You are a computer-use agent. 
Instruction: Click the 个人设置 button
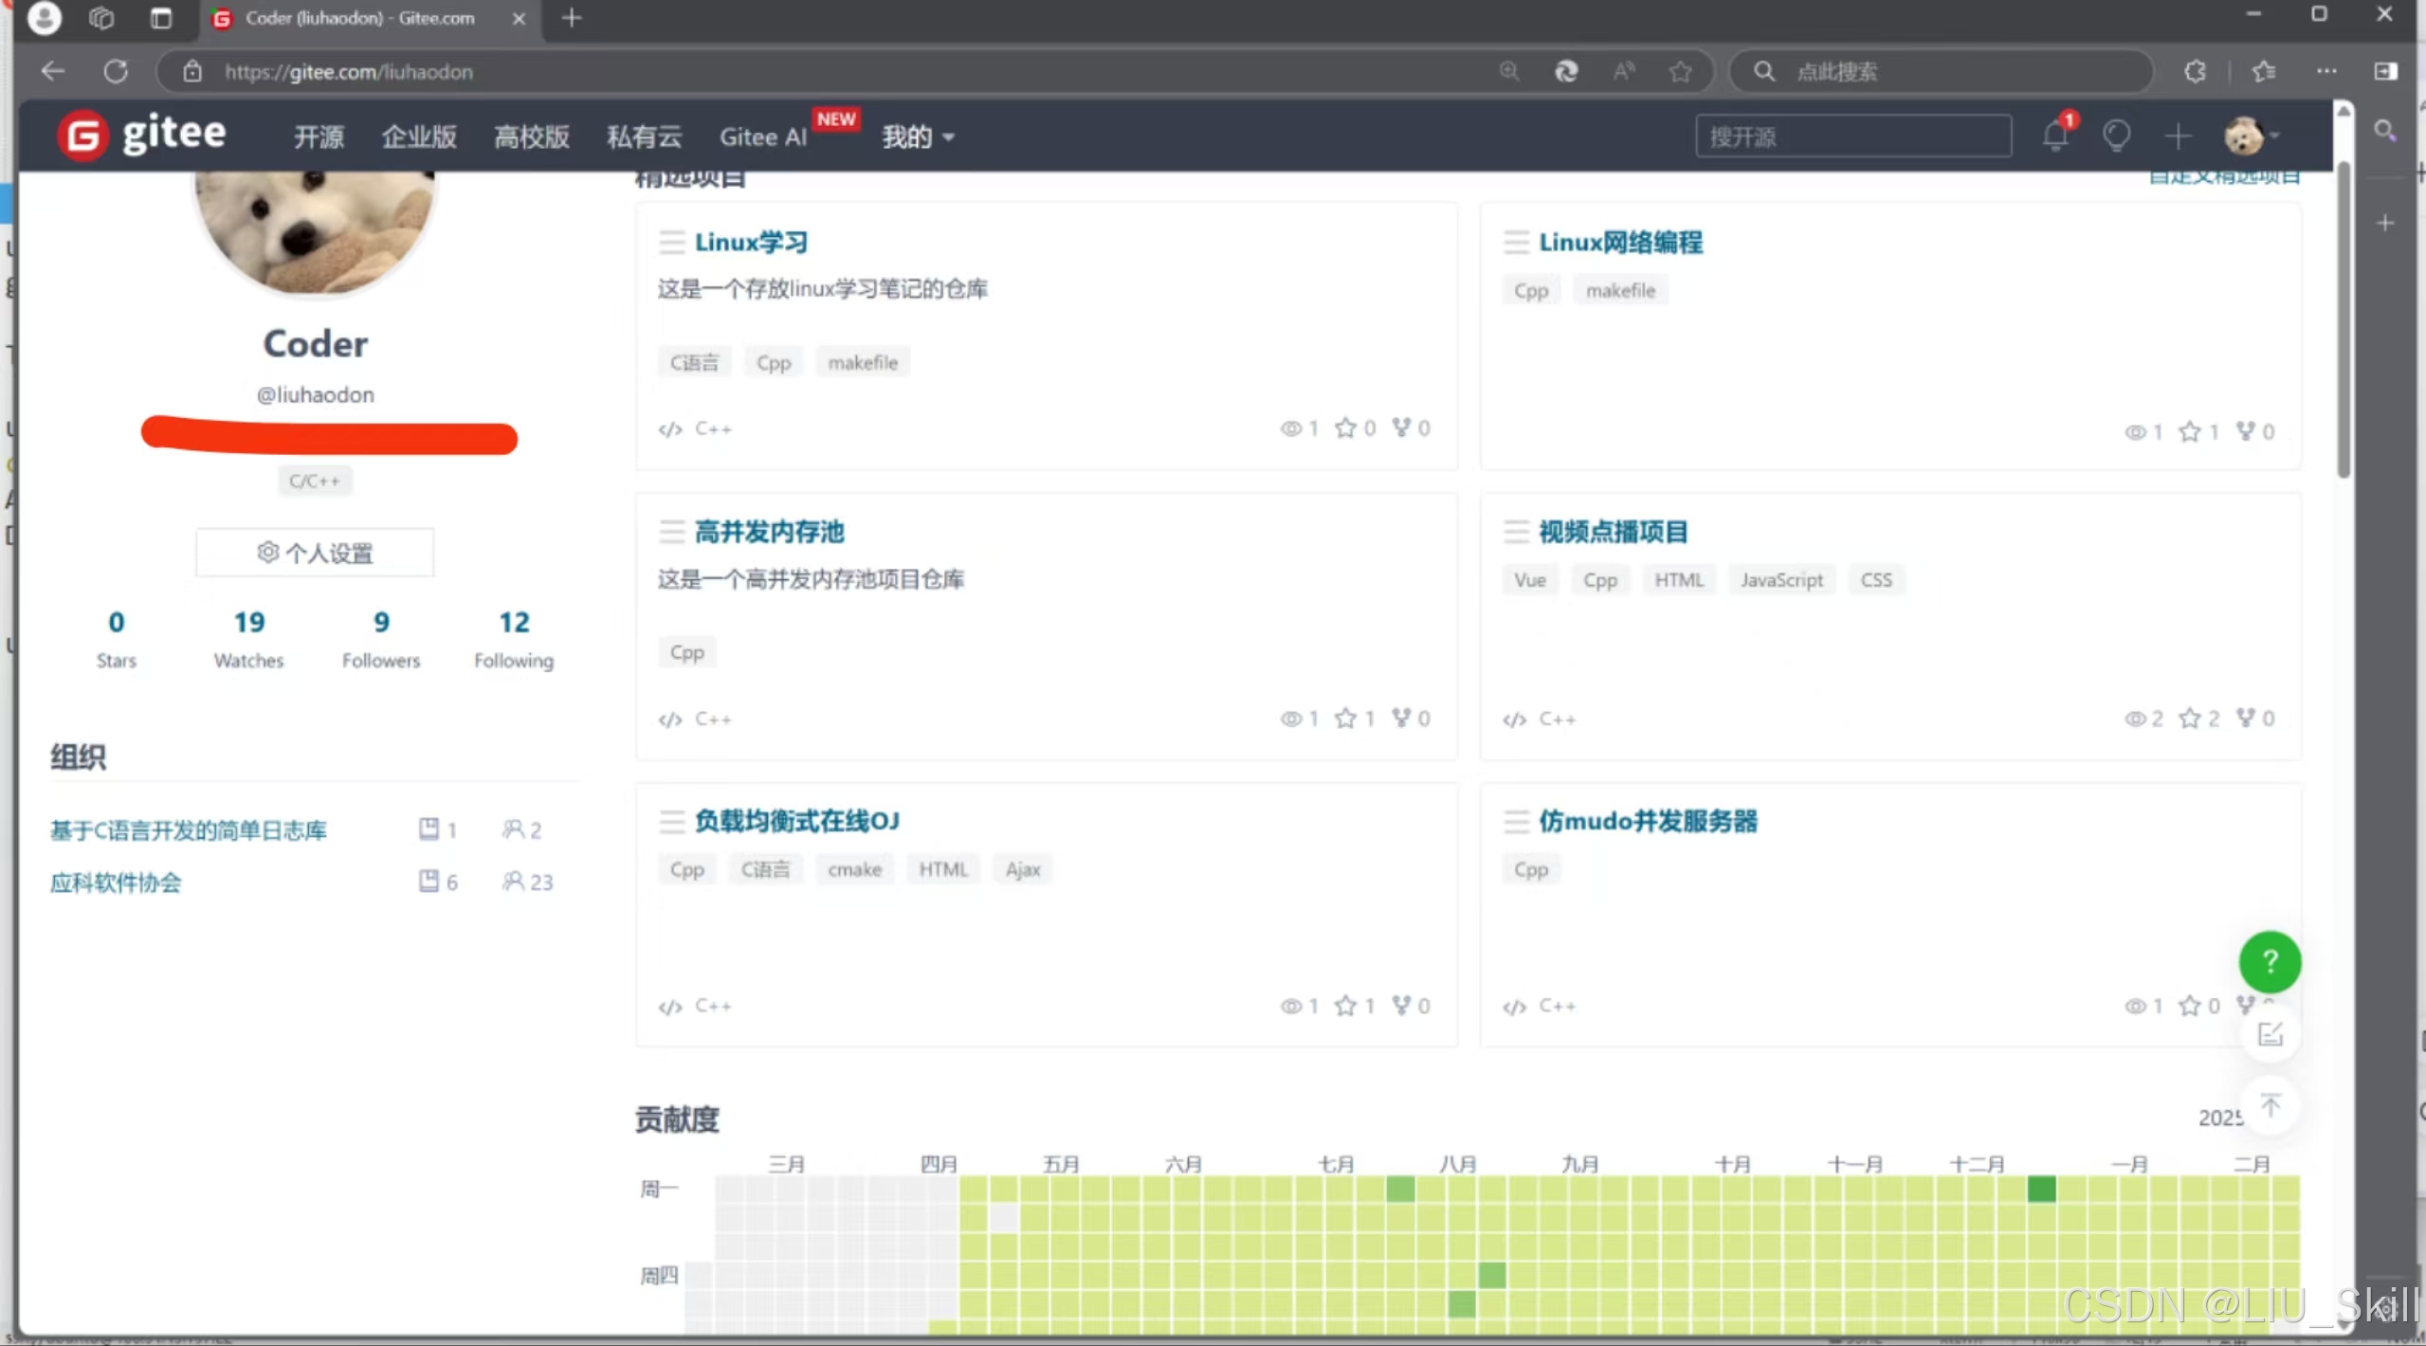[315, 553]
